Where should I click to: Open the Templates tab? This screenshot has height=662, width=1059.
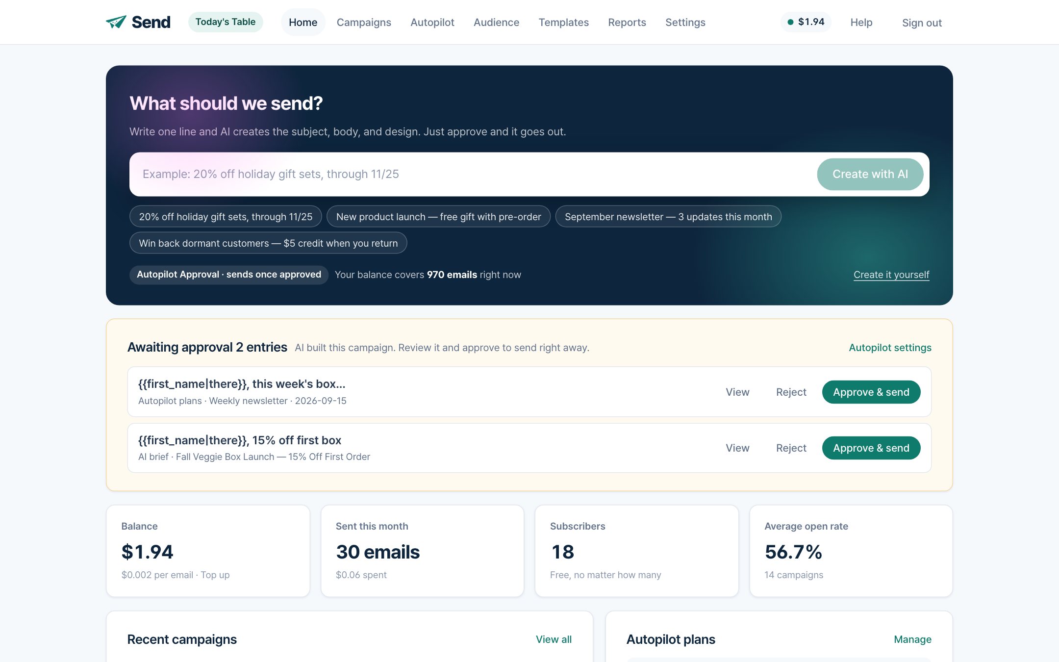564,22
